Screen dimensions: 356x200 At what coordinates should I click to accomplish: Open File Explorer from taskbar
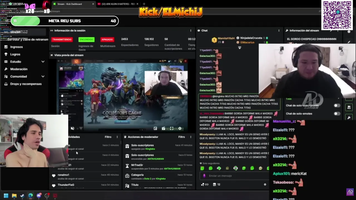coord(14,196)
